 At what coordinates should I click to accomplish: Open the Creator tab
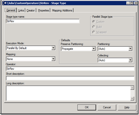[31, 10]
